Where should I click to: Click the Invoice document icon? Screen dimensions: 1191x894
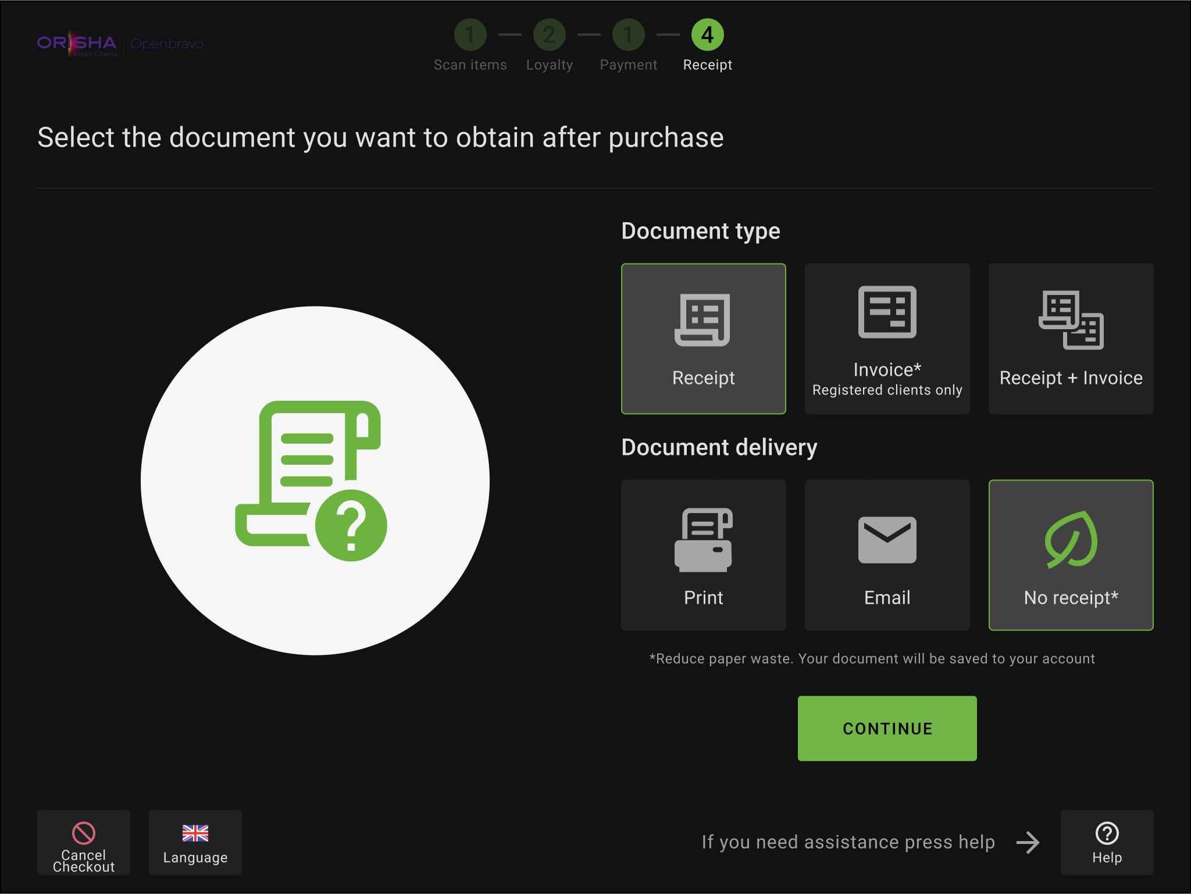(887, 312)
